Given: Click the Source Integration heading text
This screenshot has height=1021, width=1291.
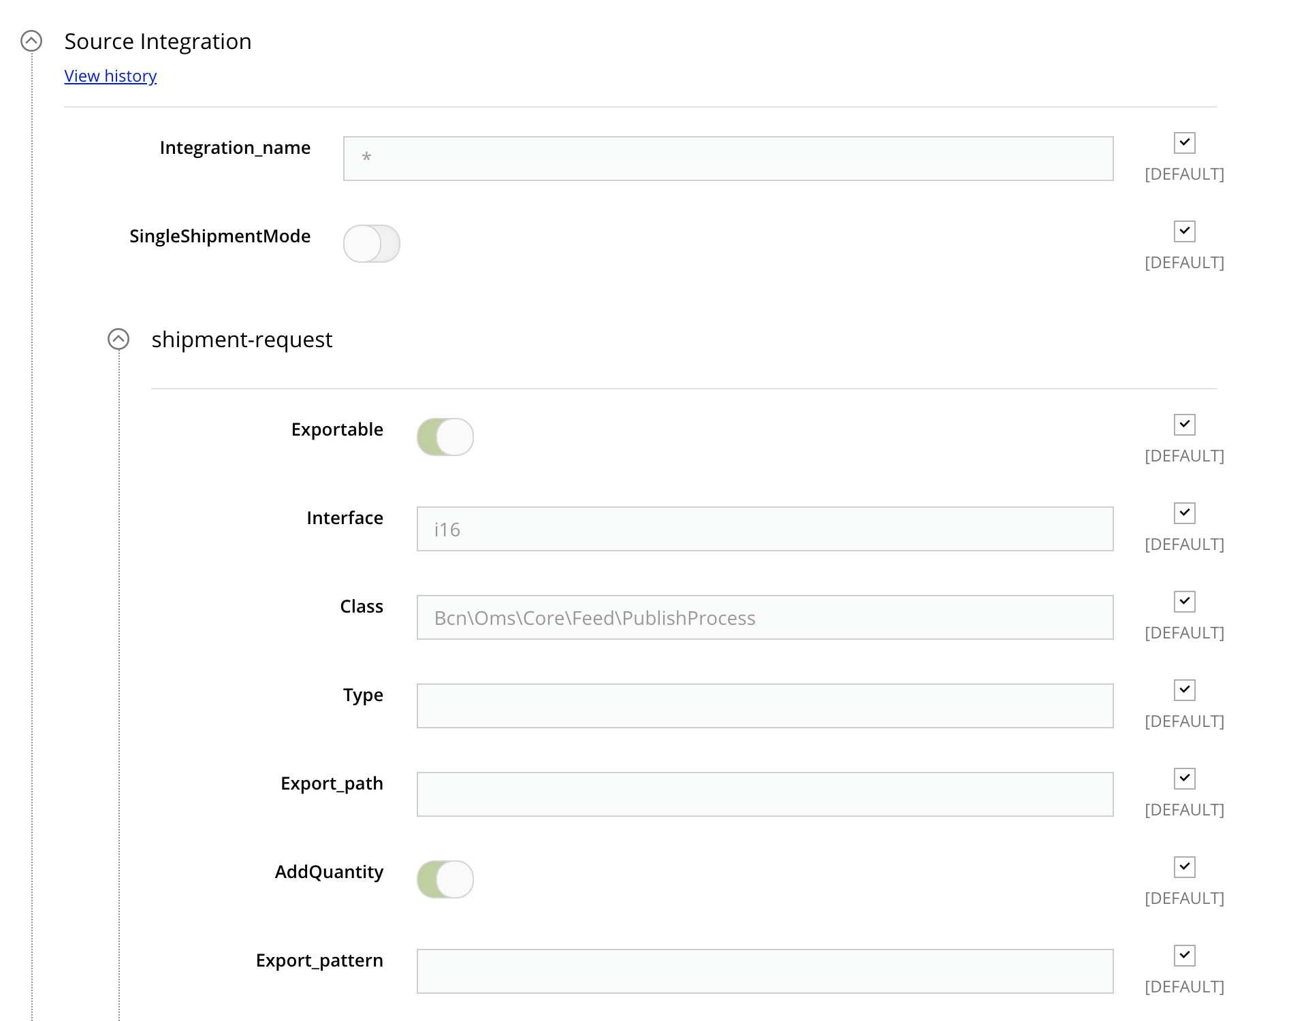Looking at the screenshot, I should pos(158,42).
